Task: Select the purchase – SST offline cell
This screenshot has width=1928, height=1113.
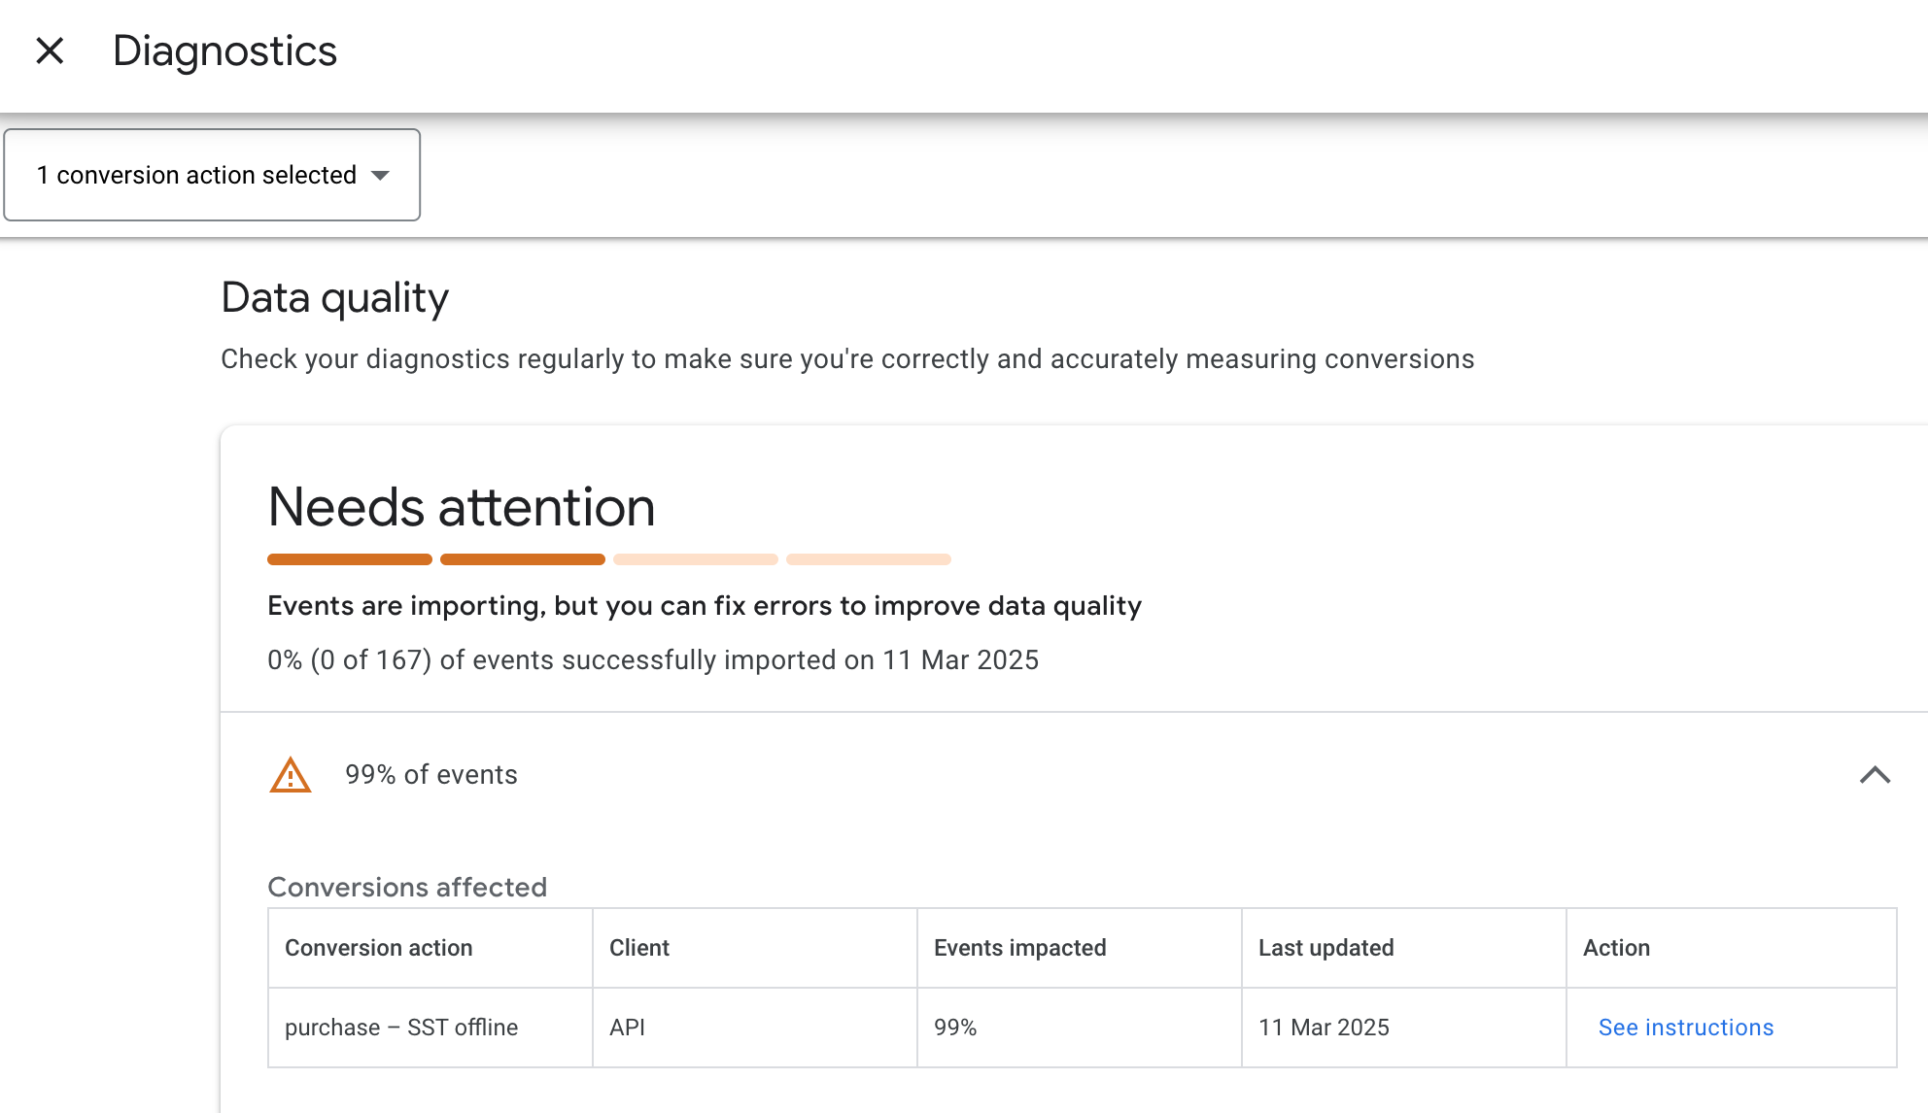Action: pyautogui.click(x=430, y=1028)
